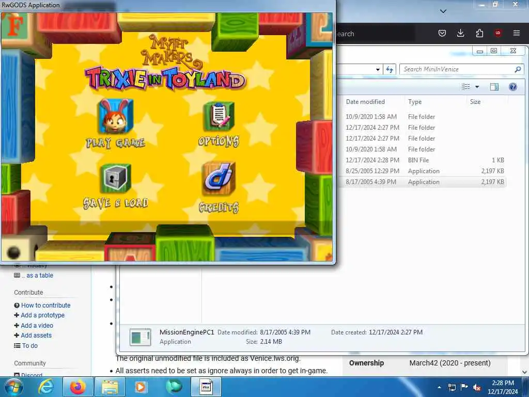Open Explorer help question mark icon
Viewport: 529px width, 397px height.
point(513,87)
